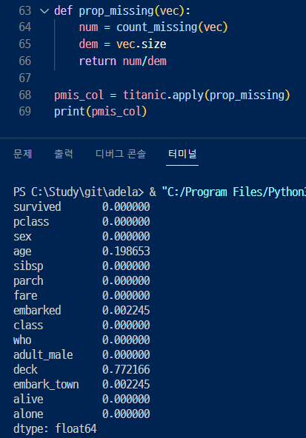Screen dimensions: 306x438
Task: Select the 터미널 (Terminal) tab
Action: tap(182, 154)
